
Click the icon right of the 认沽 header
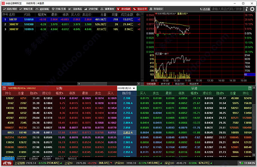coord(250,88)
